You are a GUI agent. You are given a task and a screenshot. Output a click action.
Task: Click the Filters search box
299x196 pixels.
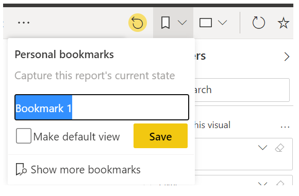click(242, 90)
